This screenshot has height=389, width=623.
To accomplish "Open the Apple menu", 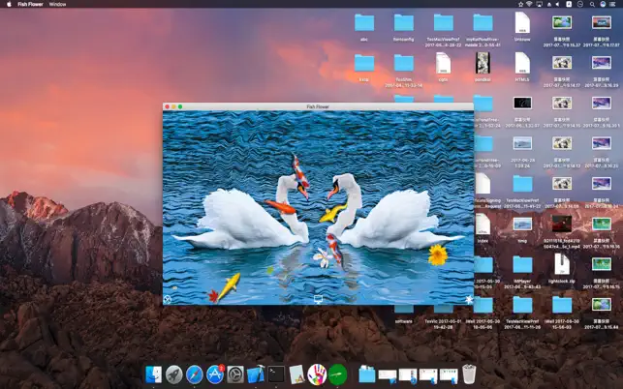I will tap(9, 4).
